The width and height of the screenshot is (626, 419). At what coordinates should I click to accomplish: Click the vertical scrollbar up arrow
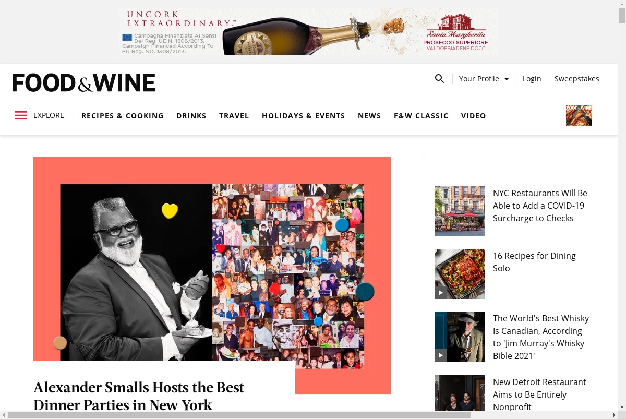622,4
